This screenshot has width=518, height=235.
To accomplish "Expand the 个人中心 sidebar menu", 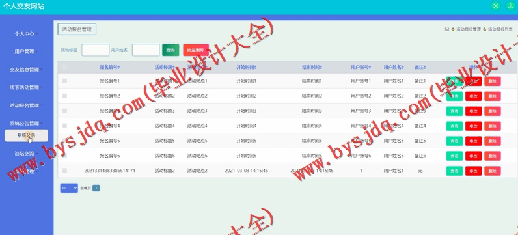I will click(27, 34).
